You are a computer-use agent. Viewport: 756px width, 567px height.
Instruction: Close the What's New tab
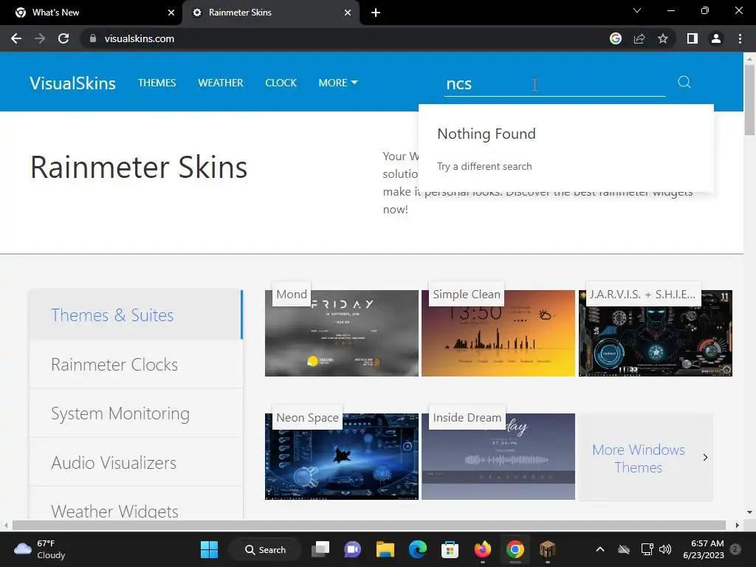(171, 13)
